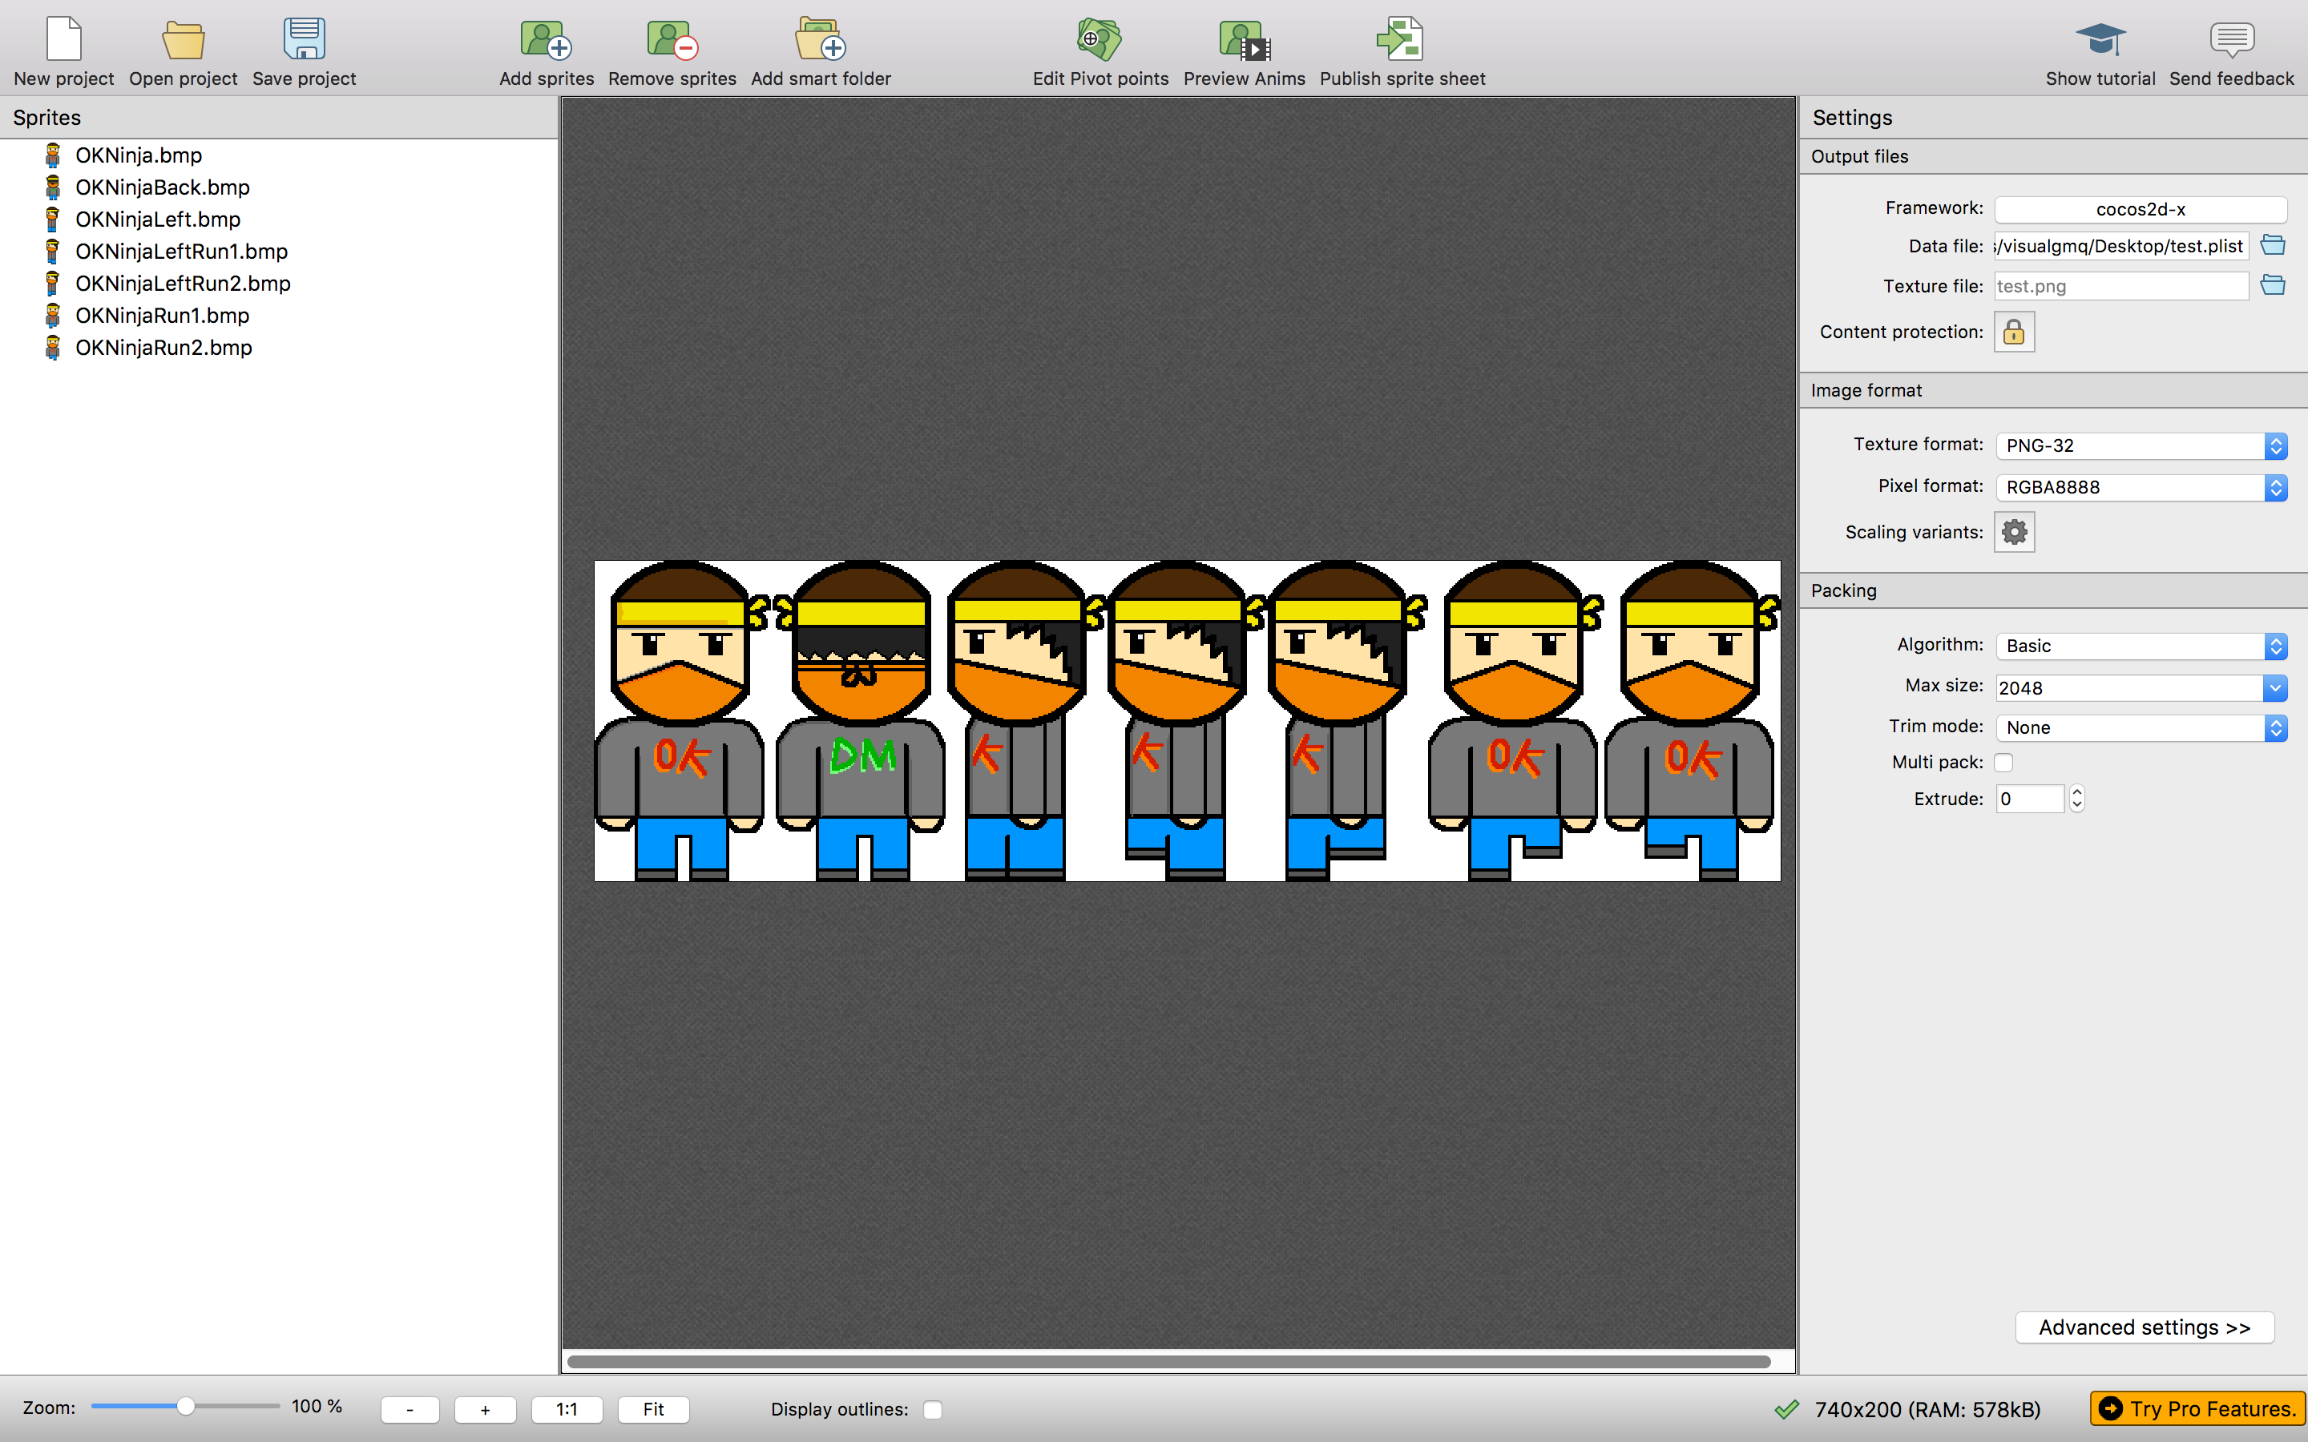This screenshot has height=1442, width=2308.
Task: Click the OKNinjaRun2.bmp sprite icon
Action: tap(54, 347)
